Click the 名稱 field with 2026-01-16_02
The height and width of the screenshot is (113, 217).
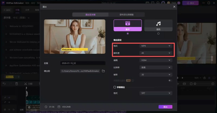(83, 63)
